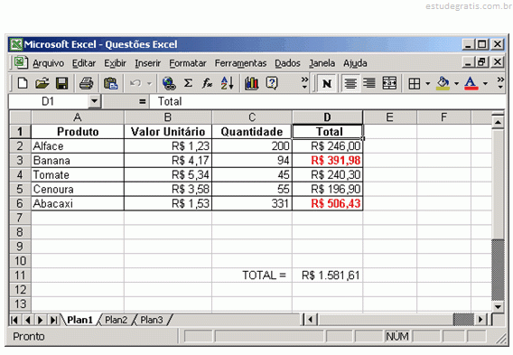Open the Exibir menu

116,63
